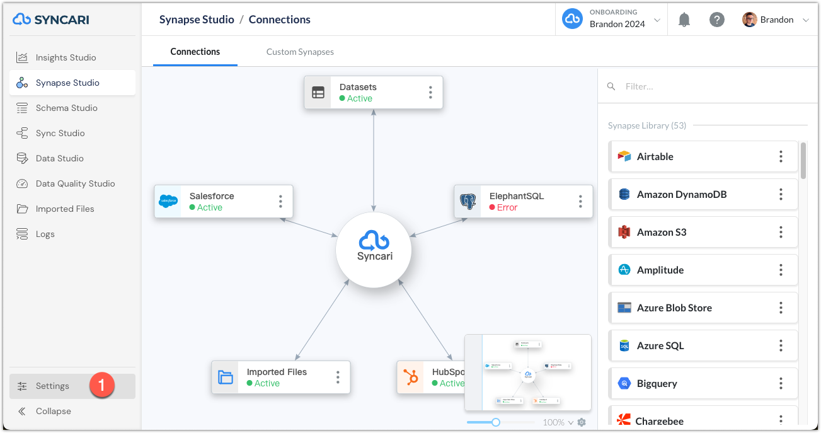Click the canvas minimap overview

point(528,372)
